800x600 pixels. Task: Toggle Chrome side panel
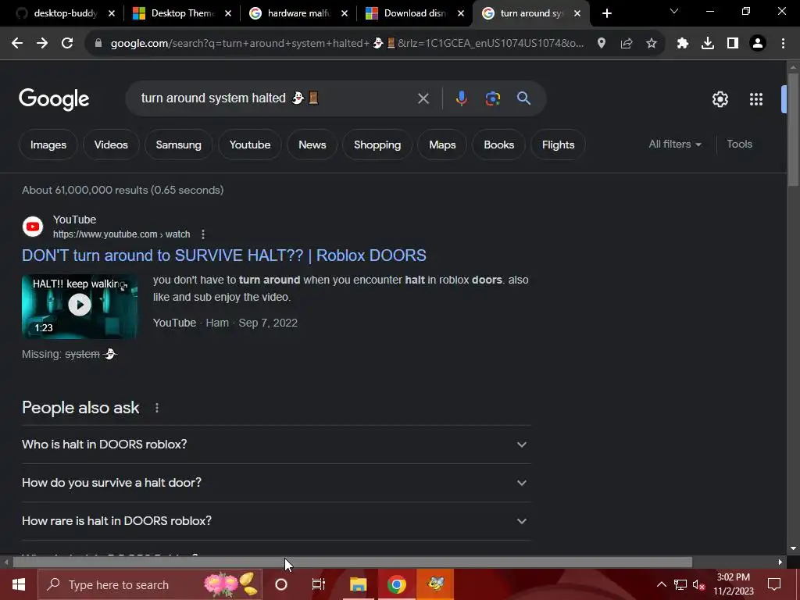point(733,44)
